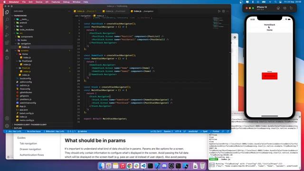Viewport: 304px width, 171px height.
Task: Click No active issue in status bar
Action: coord(33,132)
